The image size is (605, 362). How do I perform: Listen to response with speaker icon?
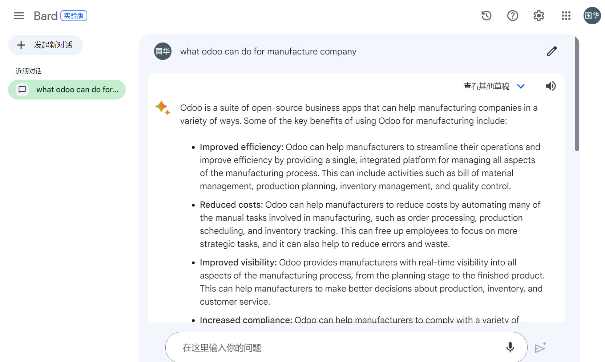coord(550,86)
